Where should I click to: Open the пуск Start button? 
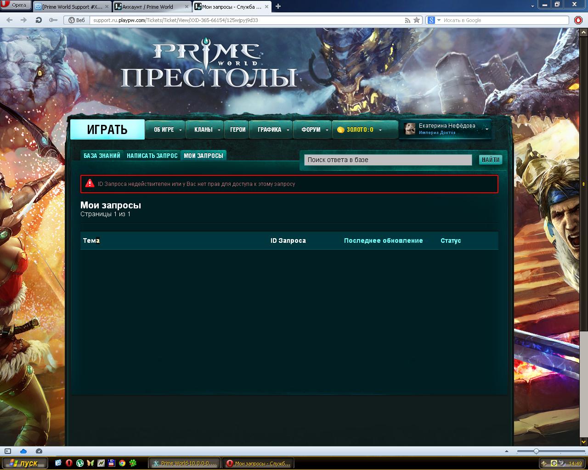click(25, 463)
